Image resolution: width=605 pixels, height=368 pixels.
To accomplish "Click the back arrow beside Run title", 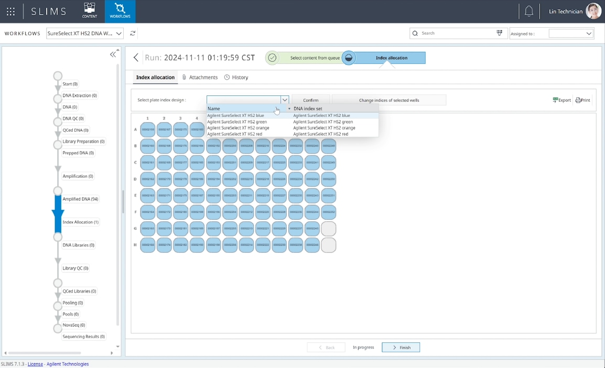I will coord(136,58).
